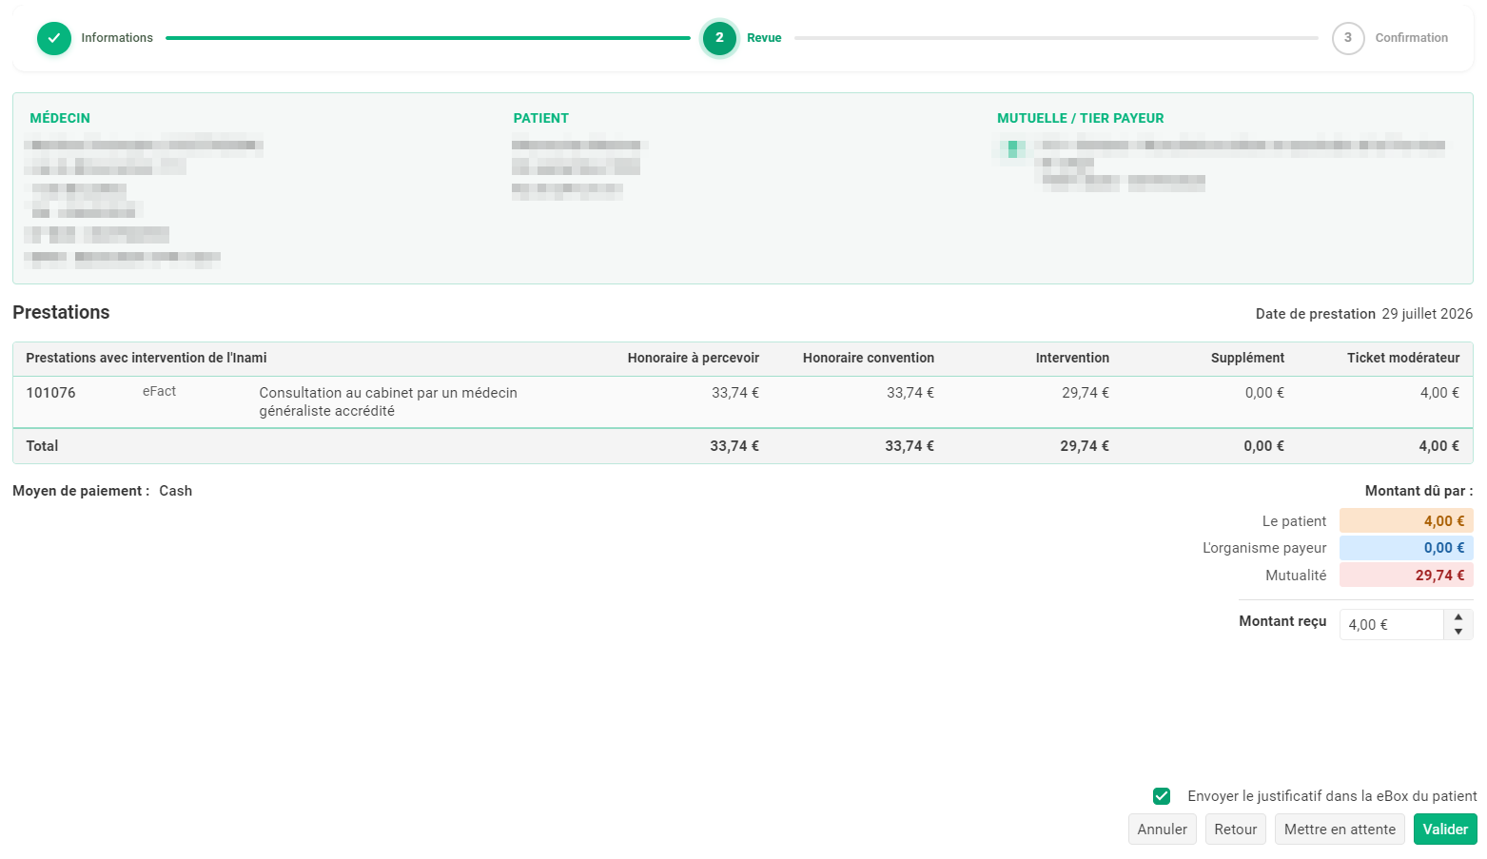
Task: Click the MÉDECIN section heading
Action: [x=60, y=118]
